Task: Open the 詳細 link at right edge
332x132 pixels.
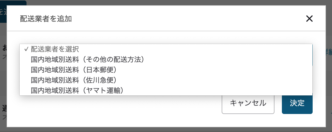Action: pyautogui.click(x=329, y=53)
